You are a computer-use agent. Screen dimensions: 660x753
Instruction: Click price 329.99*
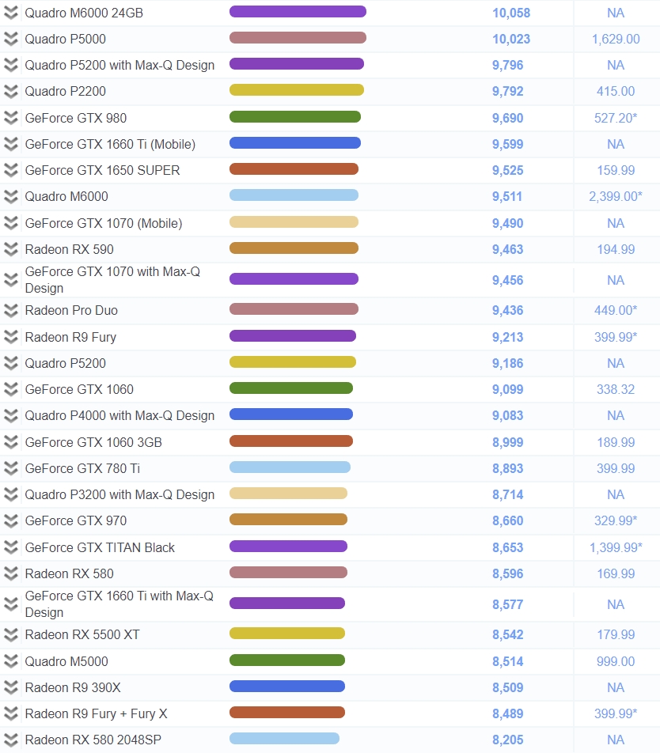[616, 520]
